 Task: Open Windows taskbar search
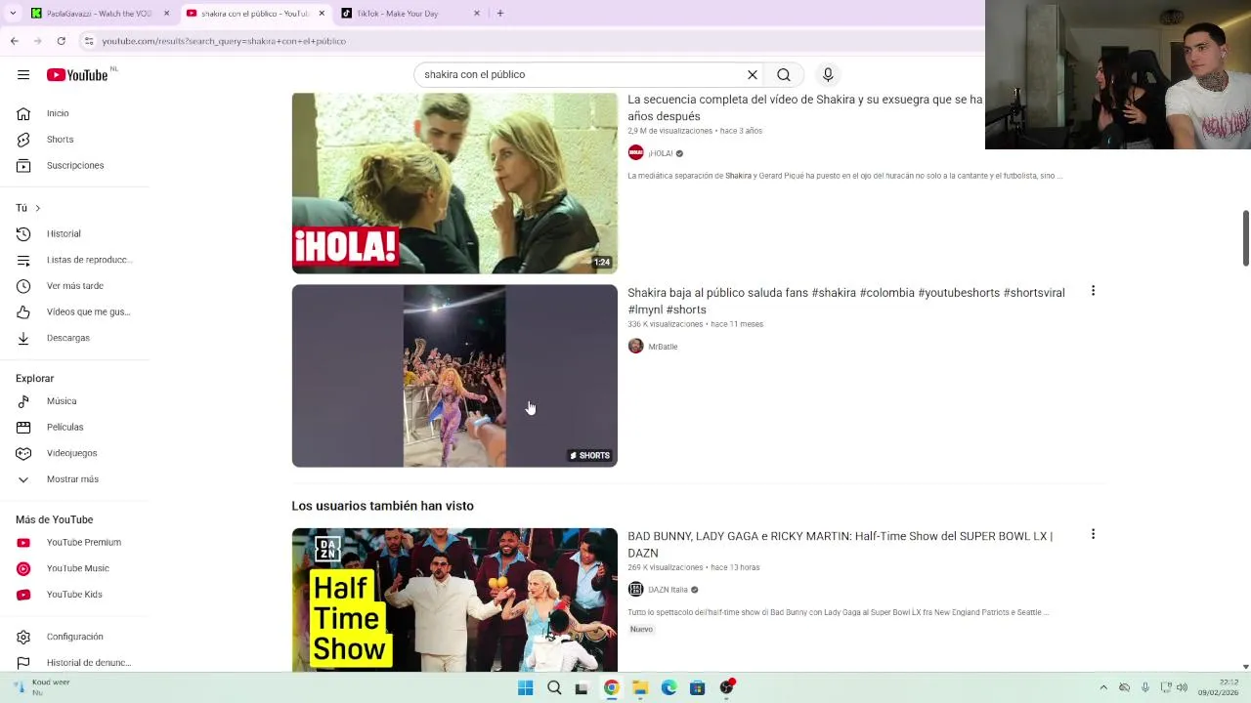click(x=554, y=687)
